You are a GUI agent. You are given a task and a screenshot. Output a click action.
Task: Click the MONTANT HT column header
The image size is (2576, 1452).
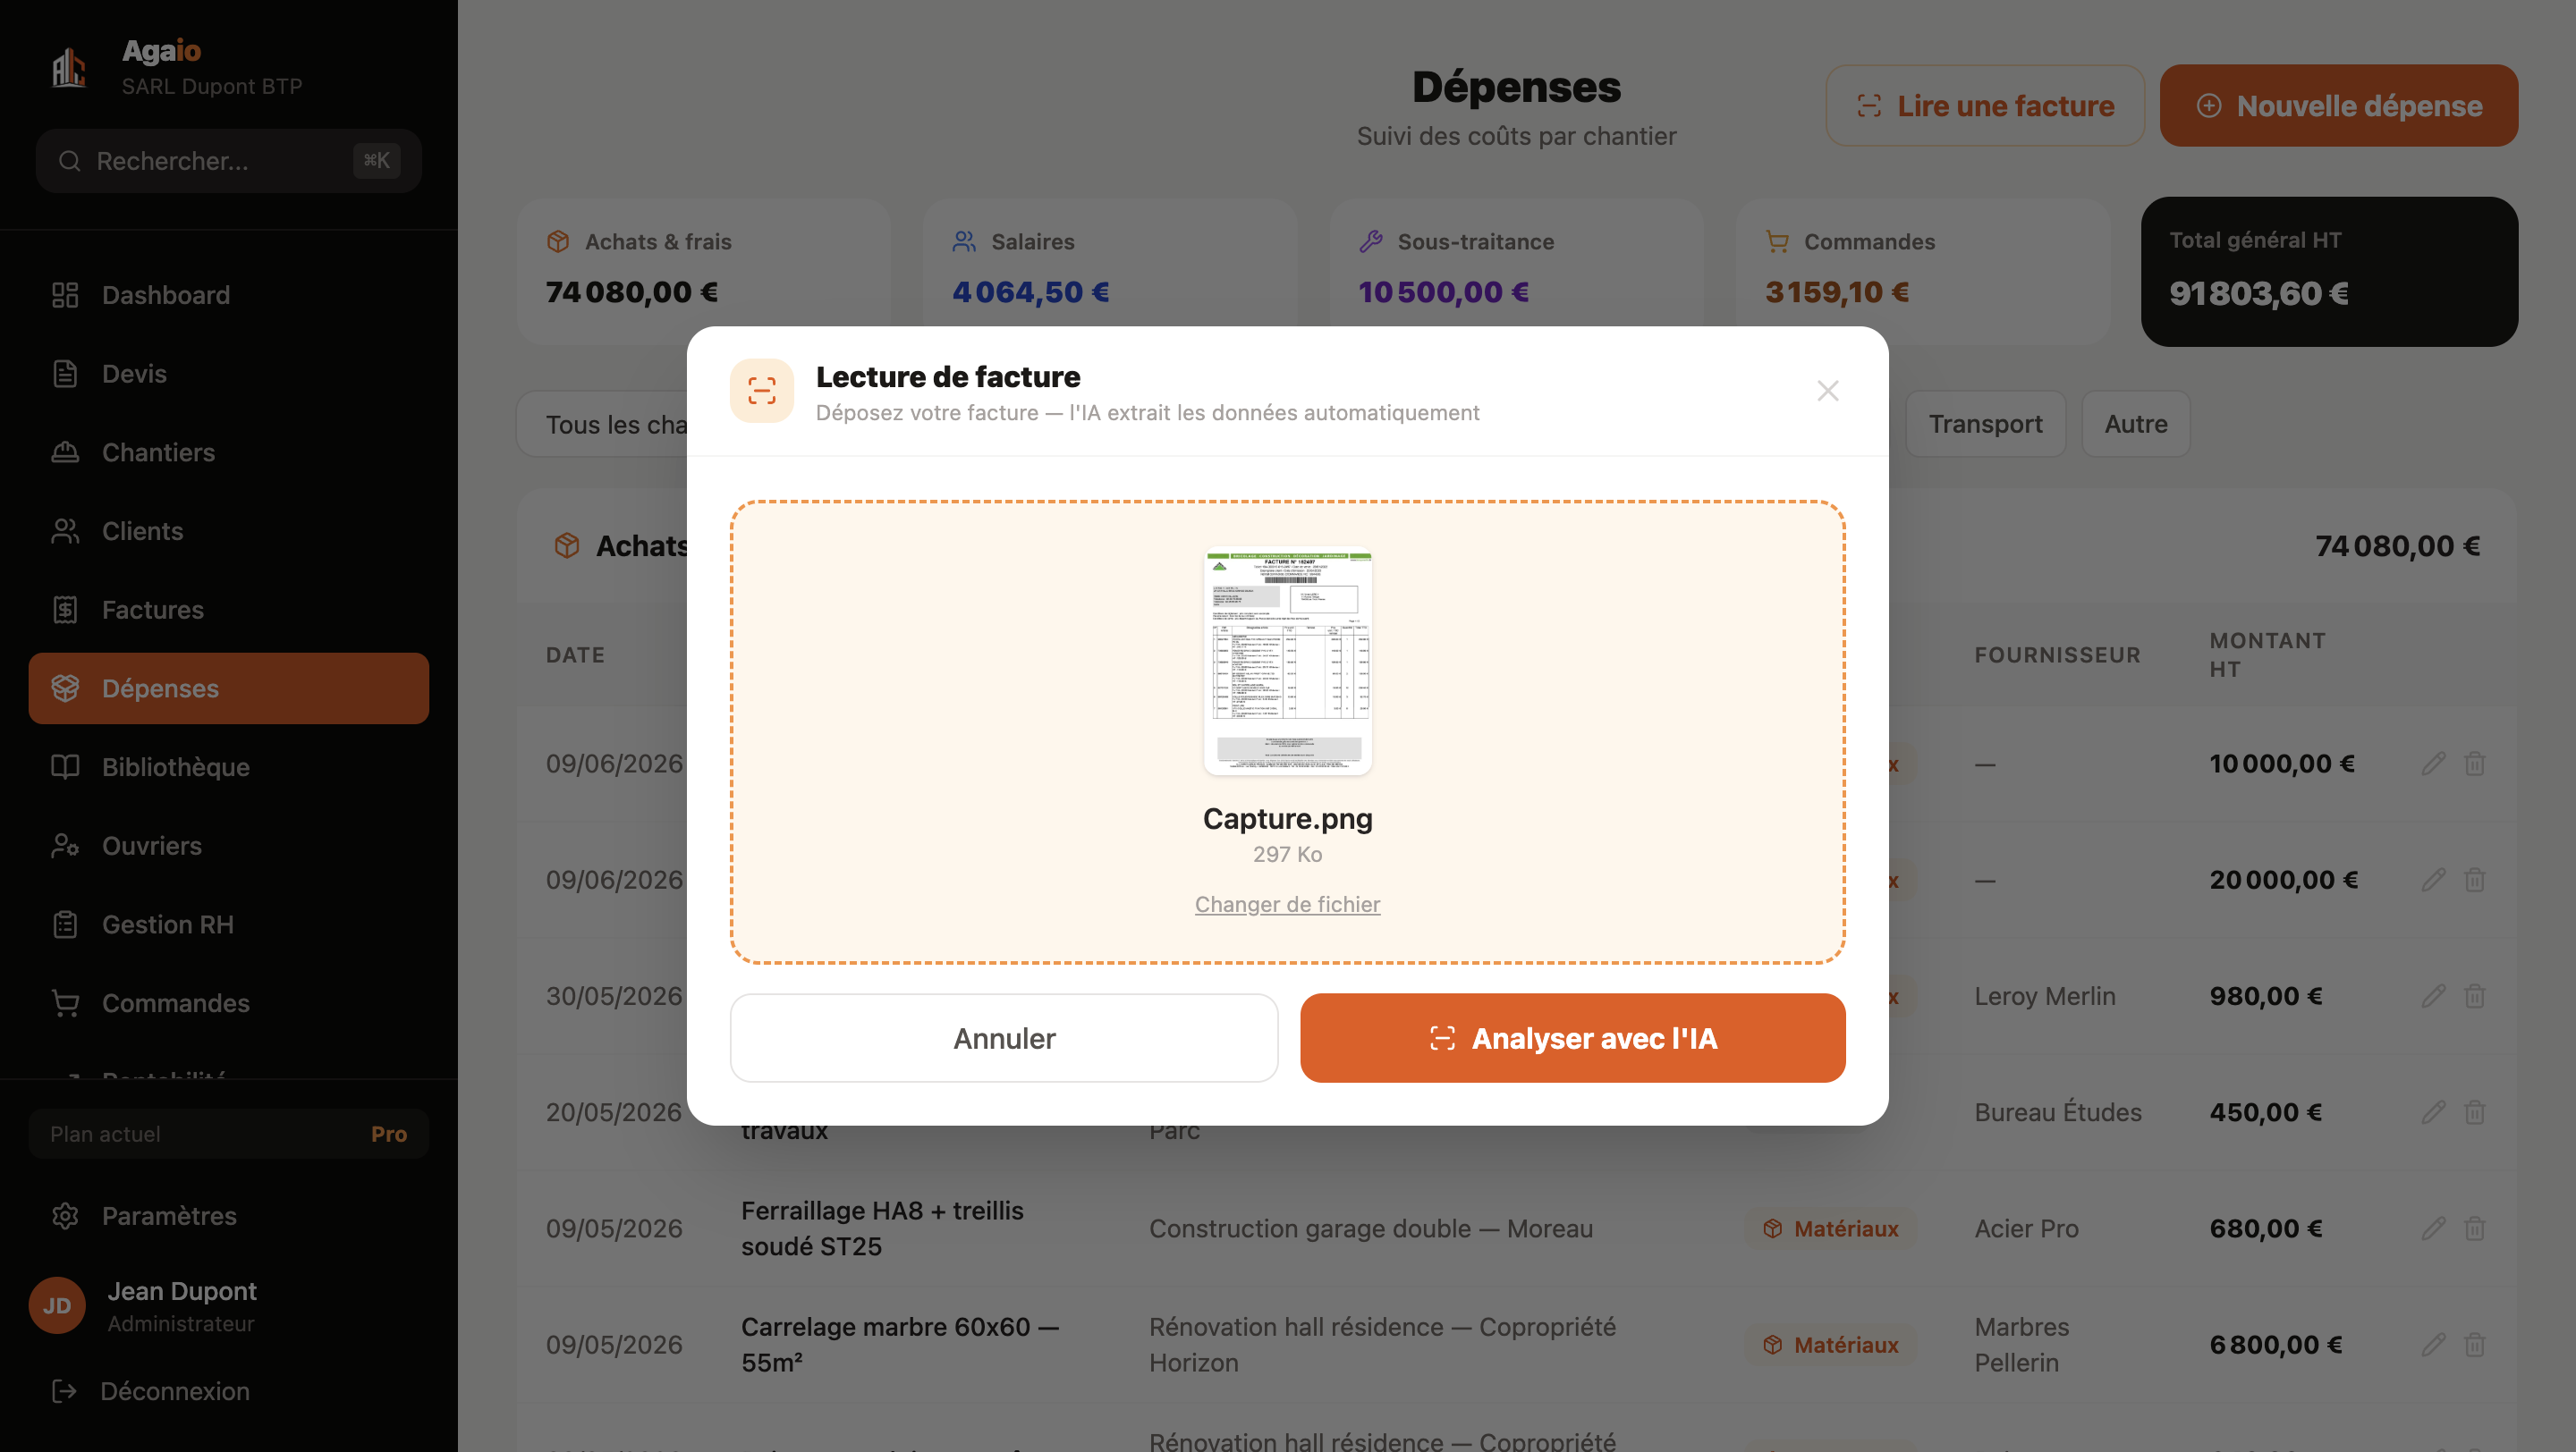click(x=2267, y=654)
